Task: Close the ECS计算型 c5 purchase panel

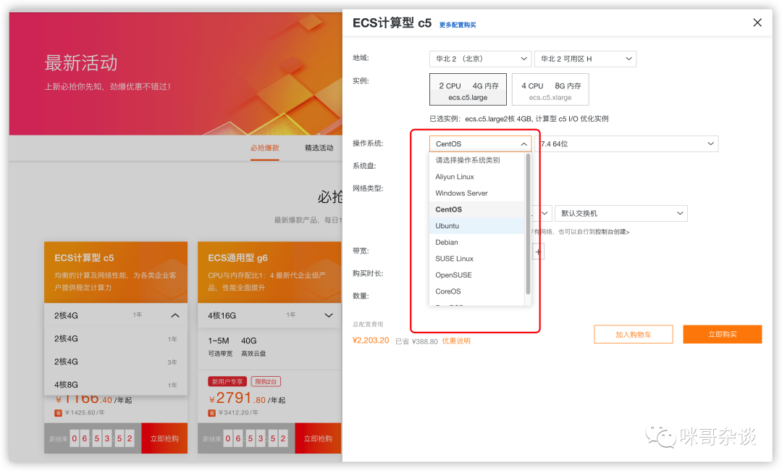Action: (757, 22)
